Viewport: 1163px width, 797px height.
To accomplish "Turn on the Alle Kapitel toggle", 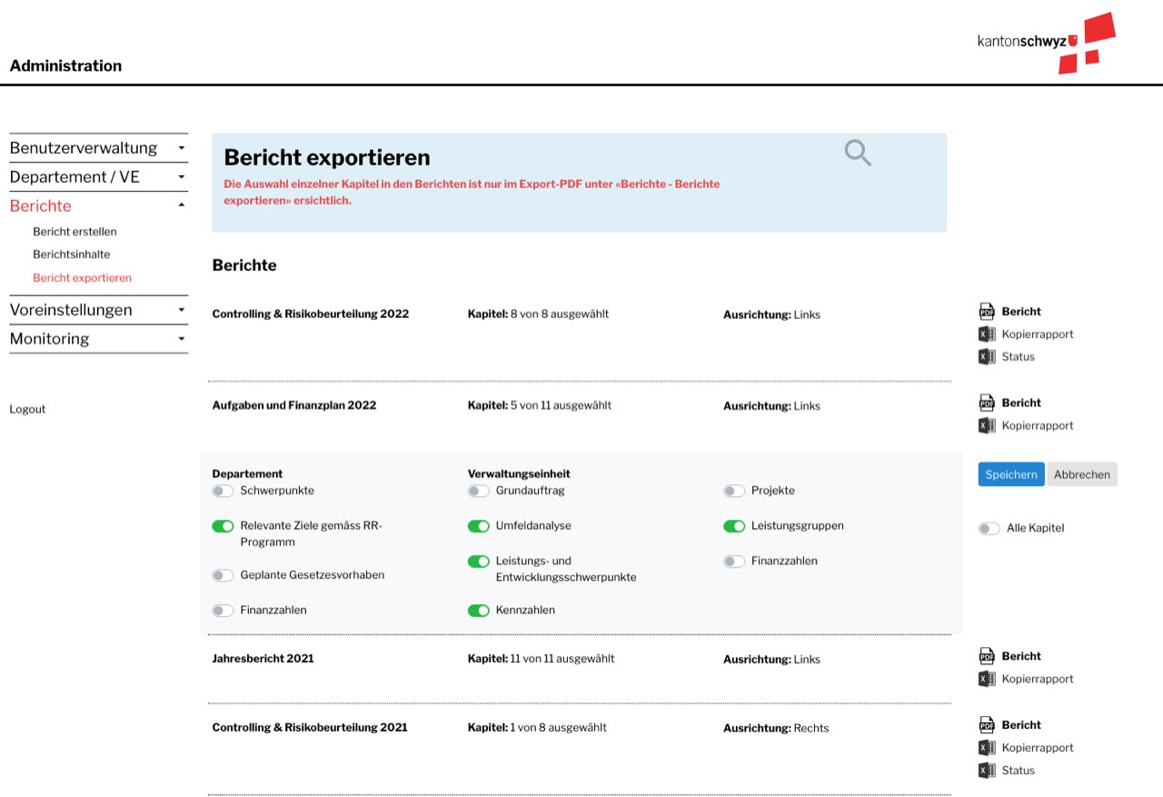I will (x=989, y=528).
